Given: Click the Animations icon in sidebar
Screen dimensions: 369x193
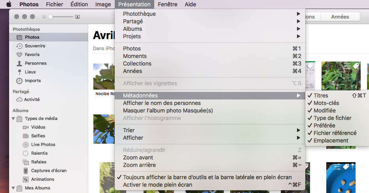Looking at the screenshot, I should click(x=25, y=179).
